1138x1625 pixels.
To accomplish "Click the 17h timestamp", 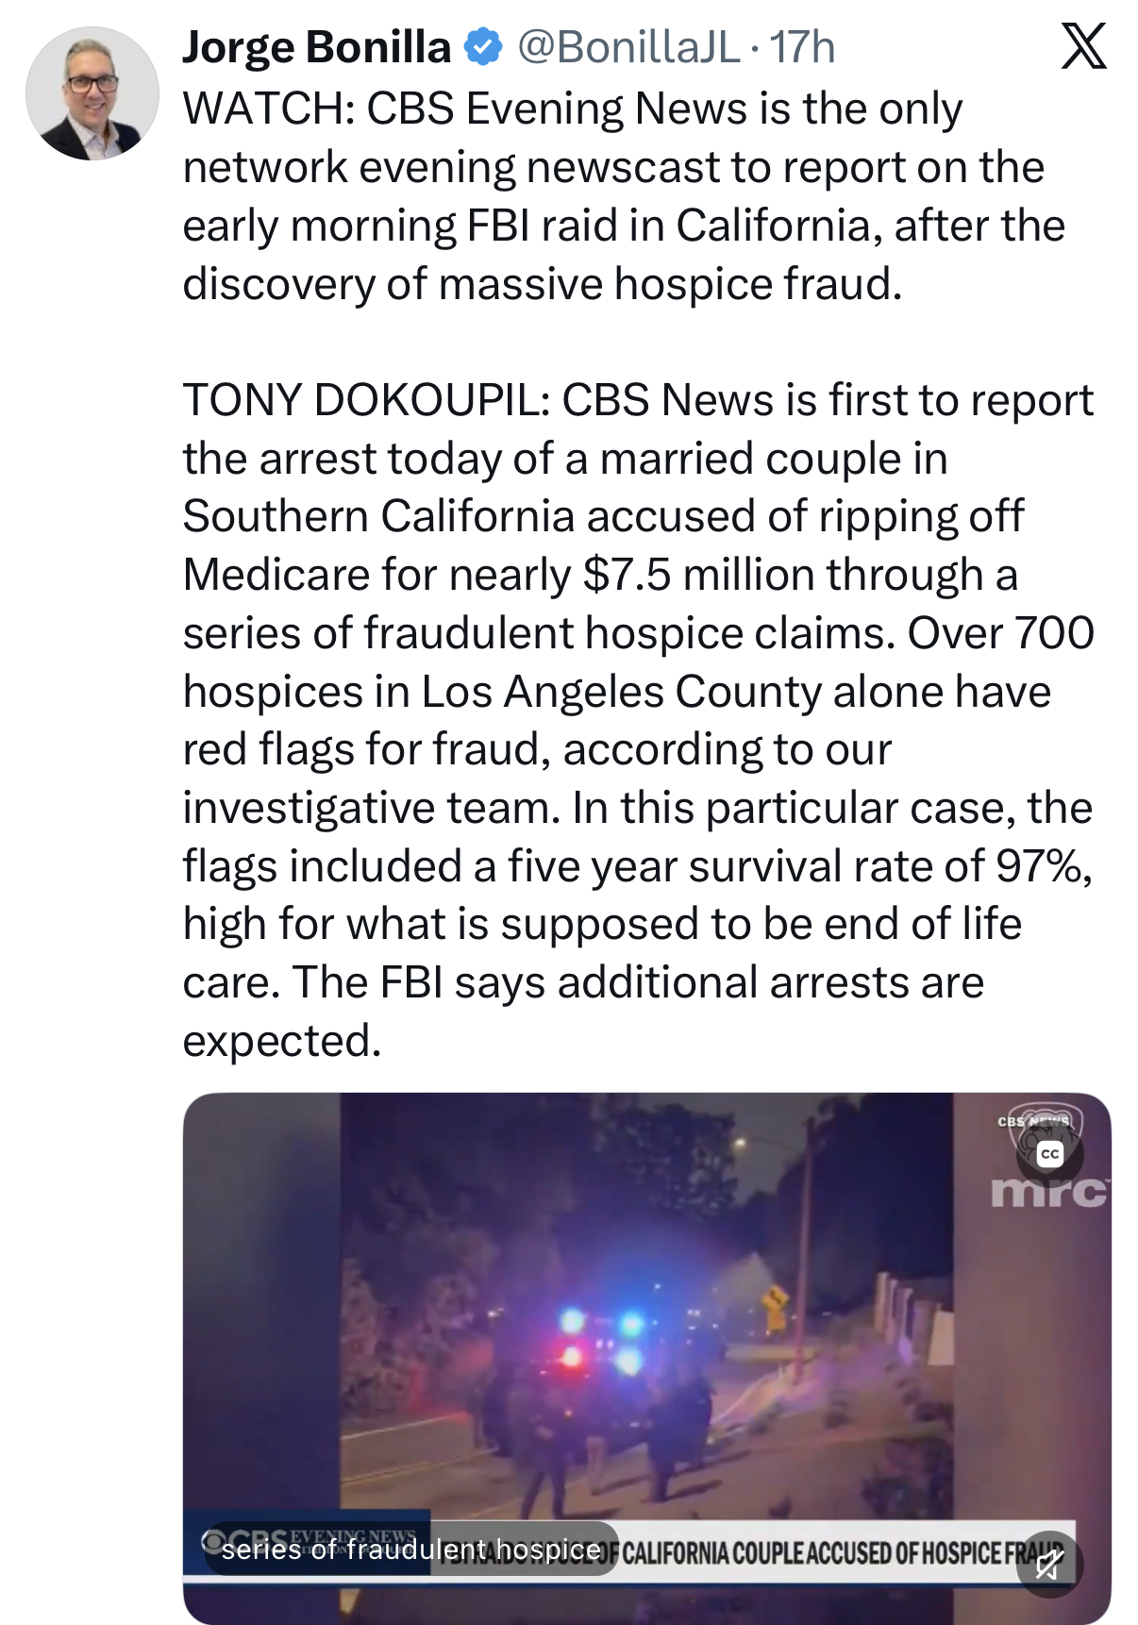I will (803, 47).
